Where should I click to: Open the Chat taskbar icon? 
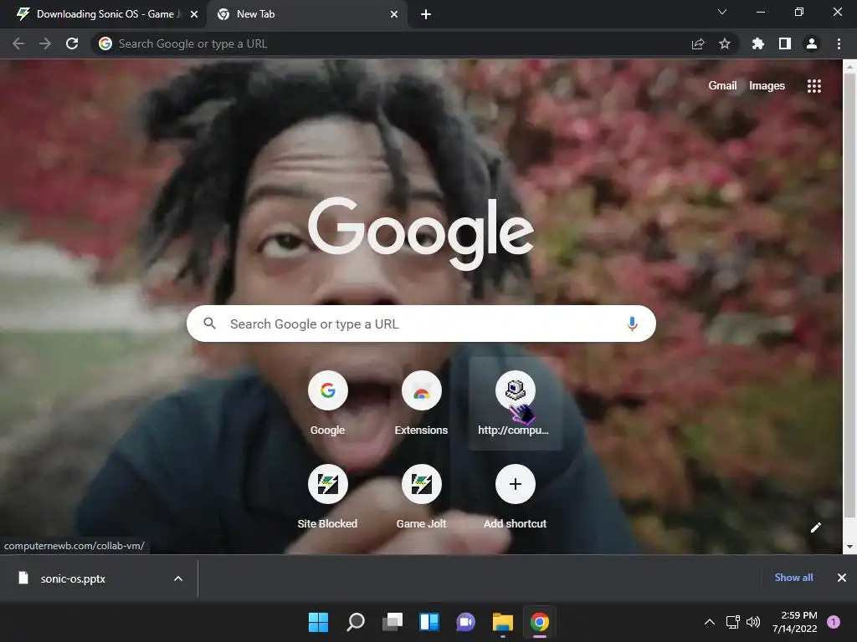pyautogui.click(x=465, y=622)
